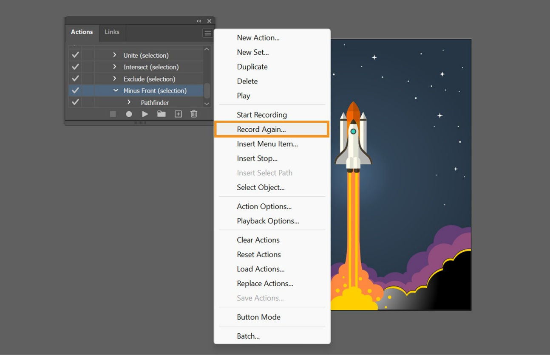Delete the selected action via trash icon
Image resolution: width=550 pixels, height=355 pixels.
(194, 114)
